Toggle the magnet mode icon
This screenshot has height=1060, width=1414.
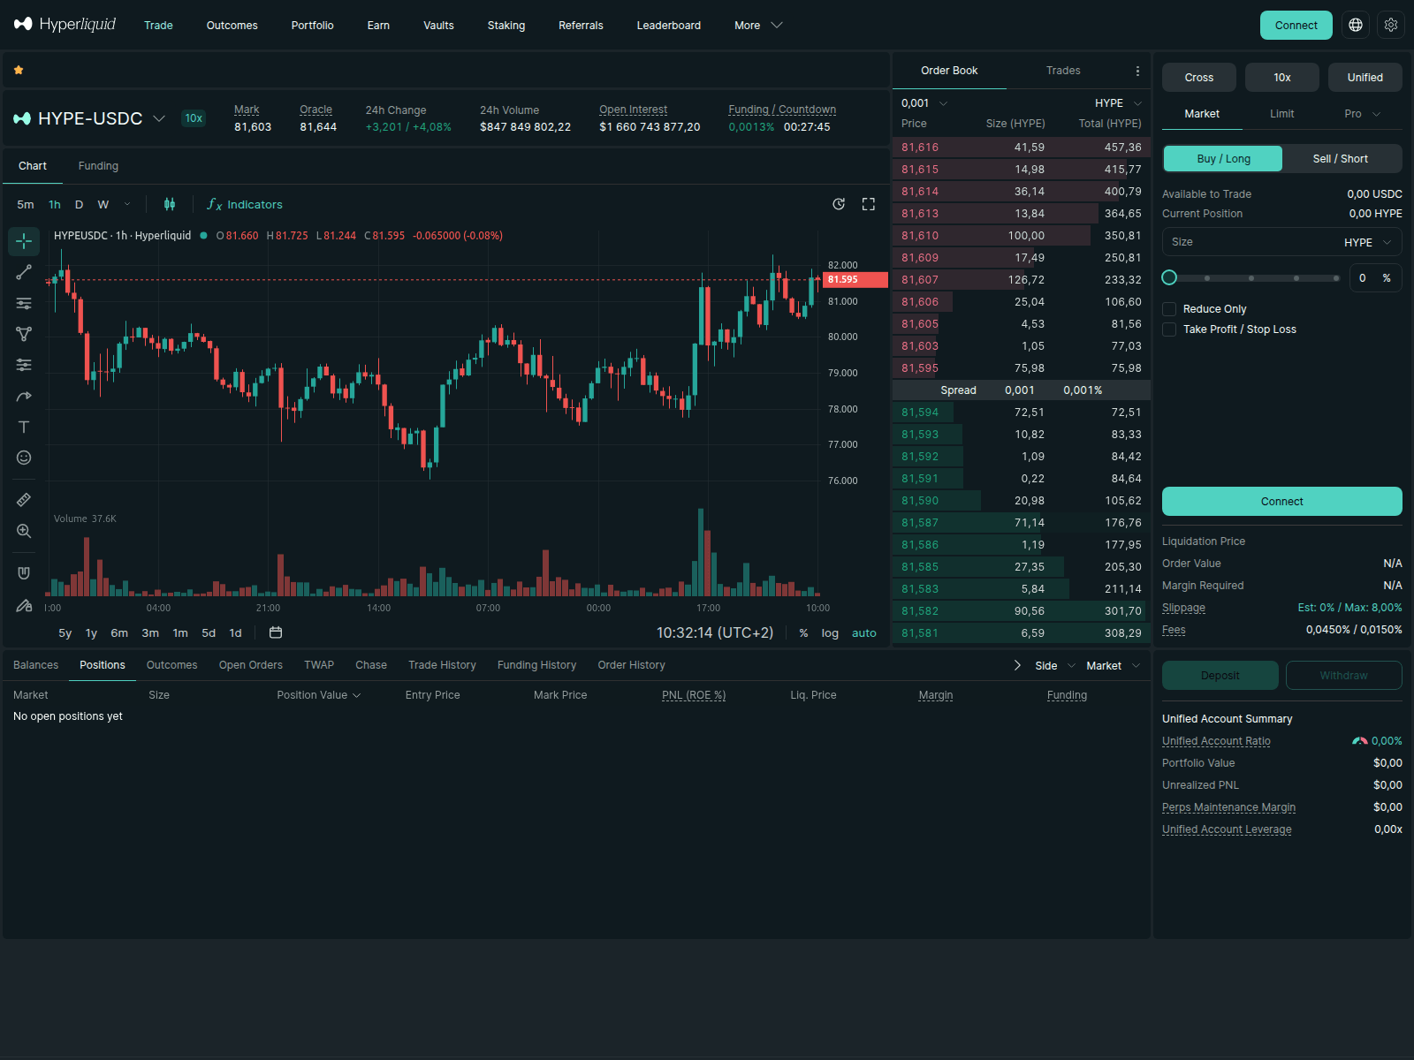pyautogui.click(x=24, y=573)
